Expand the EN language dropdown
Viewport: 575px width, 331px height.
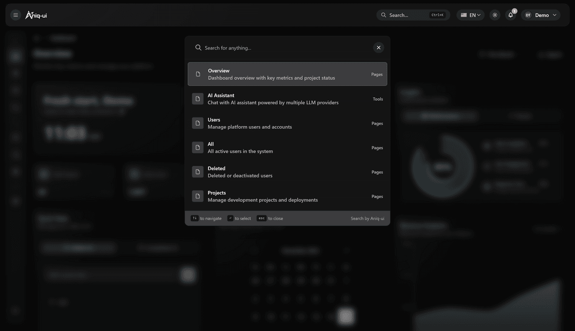point(471,15)
